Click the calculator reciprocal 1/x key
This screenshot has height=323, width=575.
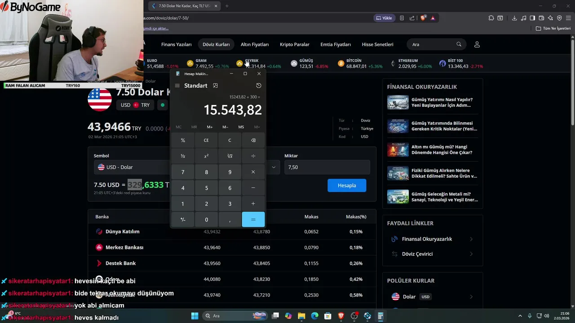click(x=183, y=156)
